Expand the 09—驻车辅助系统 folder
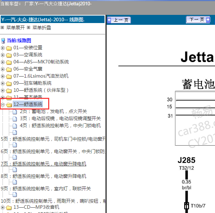 point(2,83)
